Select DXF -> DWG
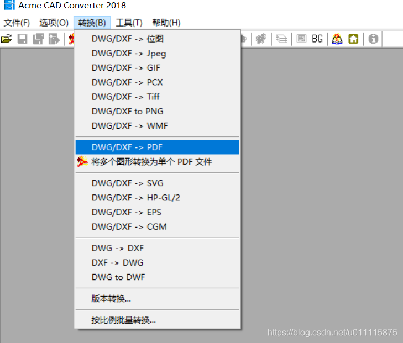403x343 pixels. coord(157,263)
